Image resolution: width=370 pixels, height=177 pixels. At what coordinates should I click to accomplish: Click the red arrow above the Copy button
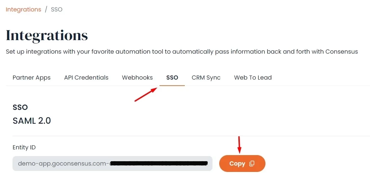[x=239, y=144]
